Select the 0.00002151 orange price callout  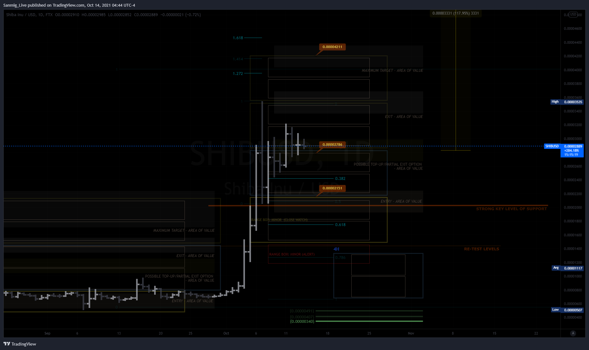tap(332, 188)
